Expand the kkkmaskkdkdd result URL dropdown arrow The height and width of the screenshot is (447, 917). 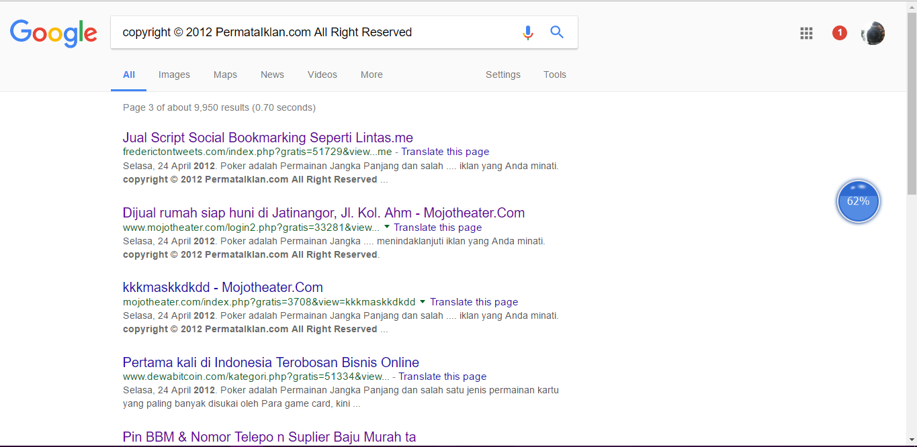coord(423,301)
